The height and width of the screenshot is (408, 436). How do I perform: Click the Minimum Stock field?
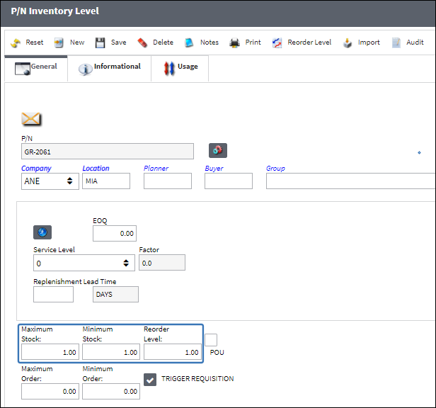[x=111, y=352]
